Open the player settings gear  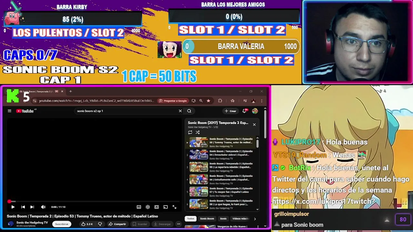tap(148, 207)
